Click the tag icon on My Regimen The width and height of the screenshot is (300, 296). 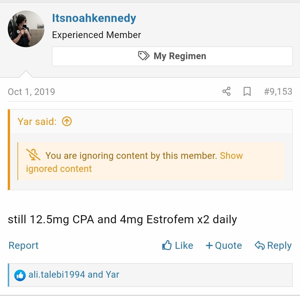click(144, 56)
